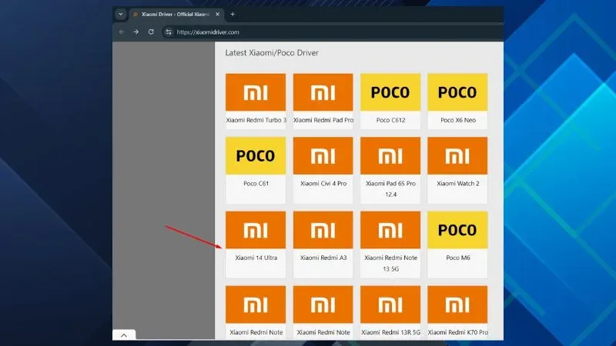Click the Xiaomi Redmi A3 link text
Screen dimensions: 616x346
323,258
